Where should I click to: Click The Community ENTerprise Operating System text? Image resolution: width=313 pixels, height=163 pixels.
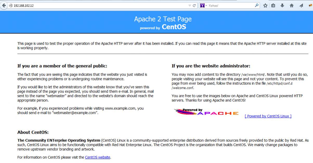coord(59,140)
